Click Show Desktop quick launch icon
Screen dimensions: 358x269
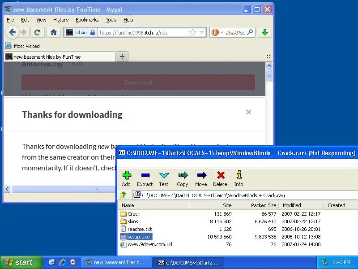click(52, 262)
